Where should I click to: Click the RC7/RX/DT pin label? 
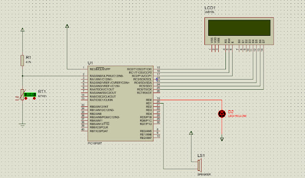[144, 93]
